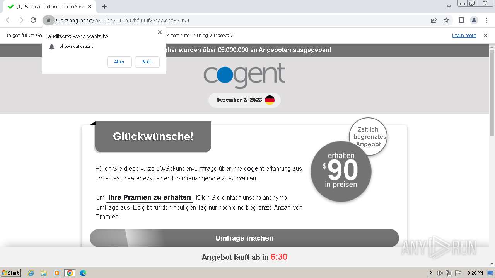Click the notification bell icon in popup

(x=52, y=47)
